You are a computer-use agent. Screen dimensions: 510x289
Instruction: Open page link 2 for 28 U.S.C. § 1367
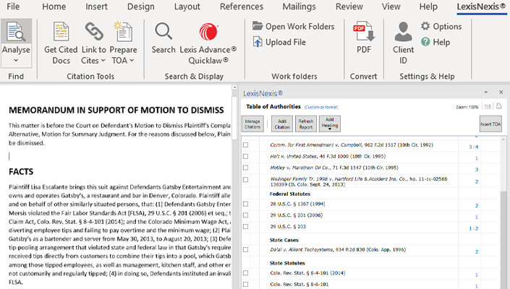point(477,205)
